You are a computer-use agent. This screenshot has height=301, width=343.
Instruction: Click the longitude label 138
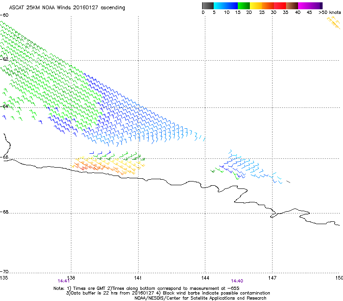click(71, 278)
